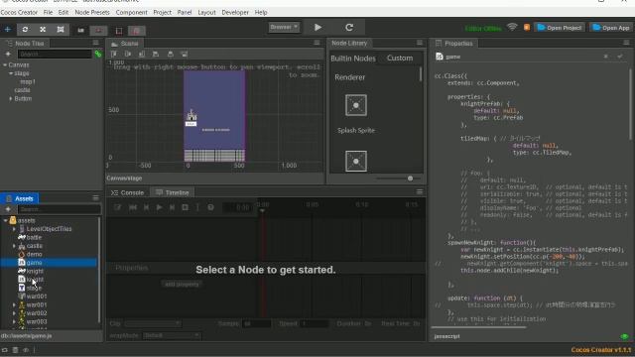This screenshot has width=635, height=357.
Task: Click the Play preview button
Action: pyautogui.click(x=317, y=27)
